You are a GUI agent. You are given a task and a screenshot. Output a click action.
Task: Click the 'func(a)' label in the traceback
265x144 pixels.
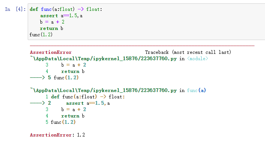(x=197, y=90)
